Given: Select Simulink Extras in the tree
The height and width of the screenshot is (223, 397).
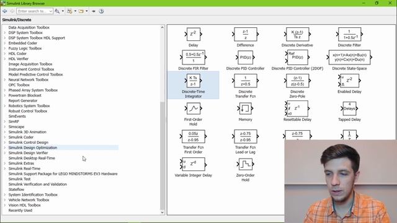Looking at the screenshot, I should (21, 164).
